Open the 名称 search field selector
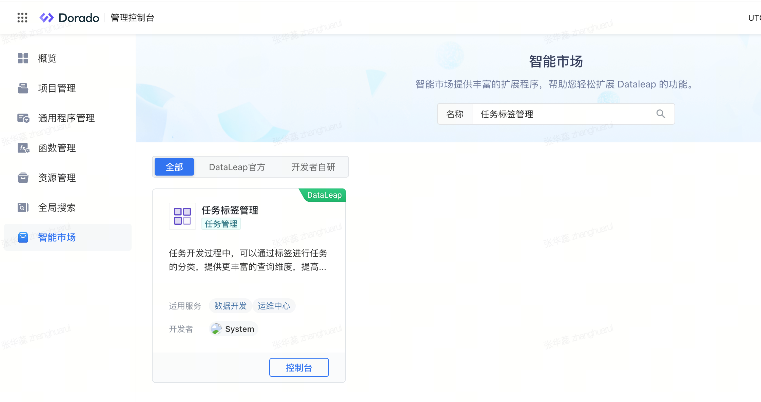 pyautogui.click(x=454, y=114)
